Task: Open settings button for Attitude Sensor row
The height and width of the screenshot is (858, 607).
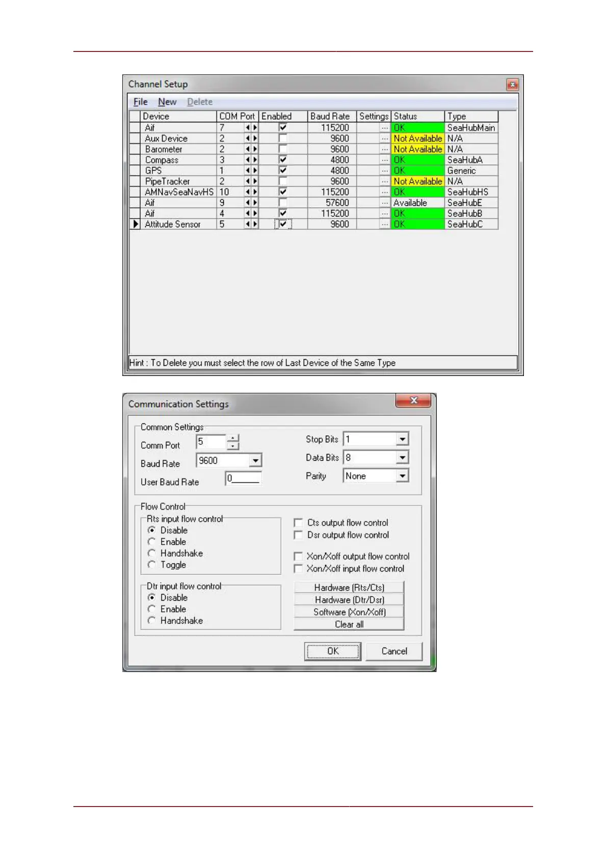Action: (x=385, y=224)
